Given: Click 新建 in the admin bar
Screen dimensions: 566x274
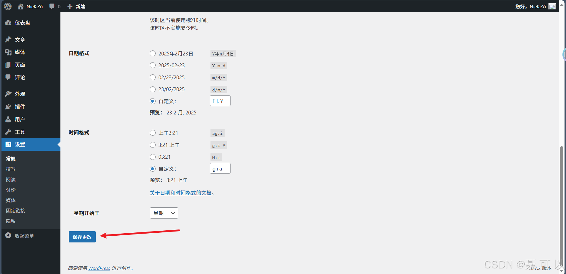Looking at the screenshot, I should 80,6.
